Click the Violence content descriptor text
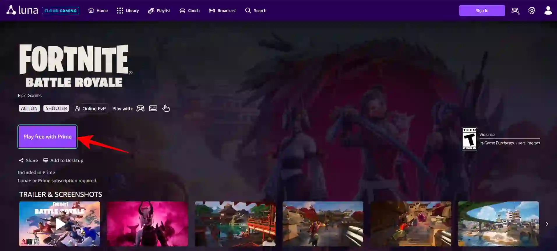557x251 pixels. coord(487,134)
